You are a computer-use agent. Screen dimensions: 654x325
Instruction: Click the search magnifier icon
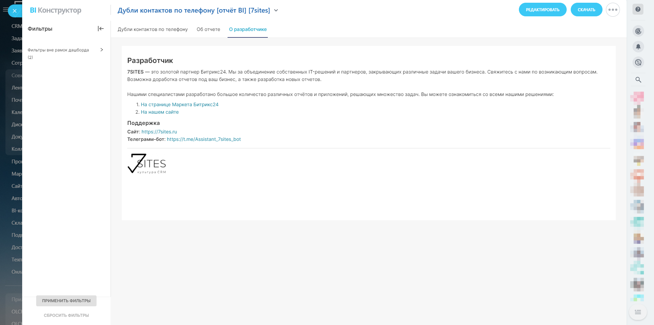click(638, 80)
